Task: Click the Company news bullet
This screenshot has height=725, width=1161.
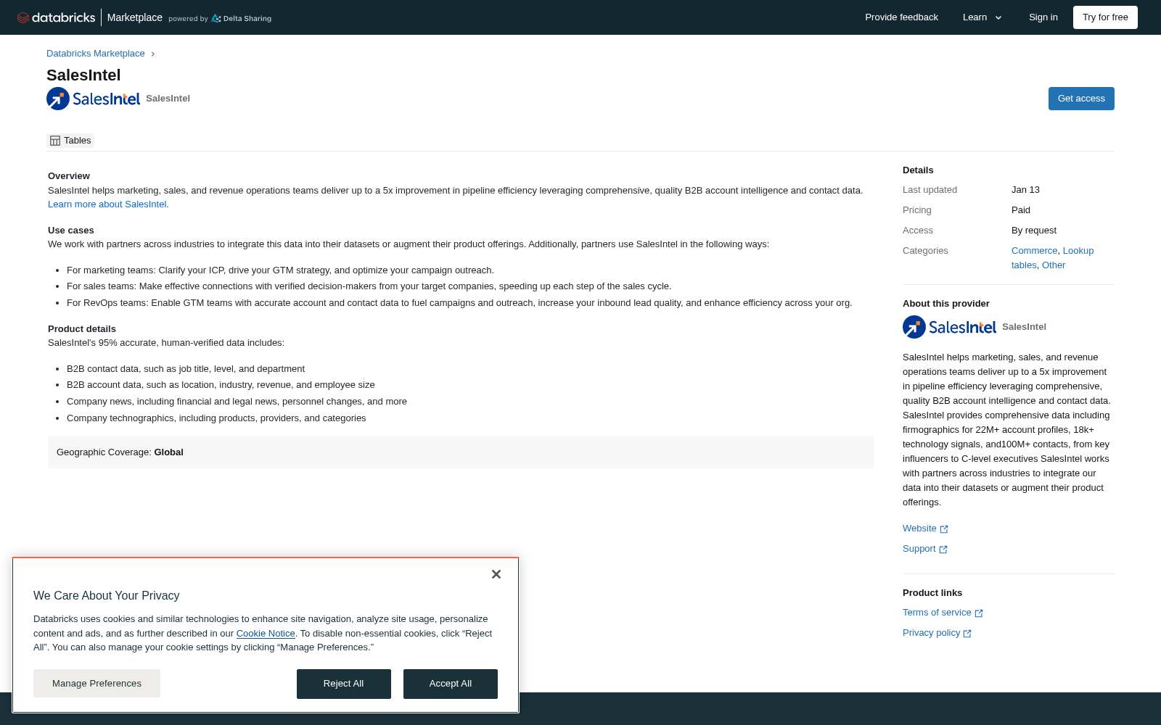Action: pos(237,402)
